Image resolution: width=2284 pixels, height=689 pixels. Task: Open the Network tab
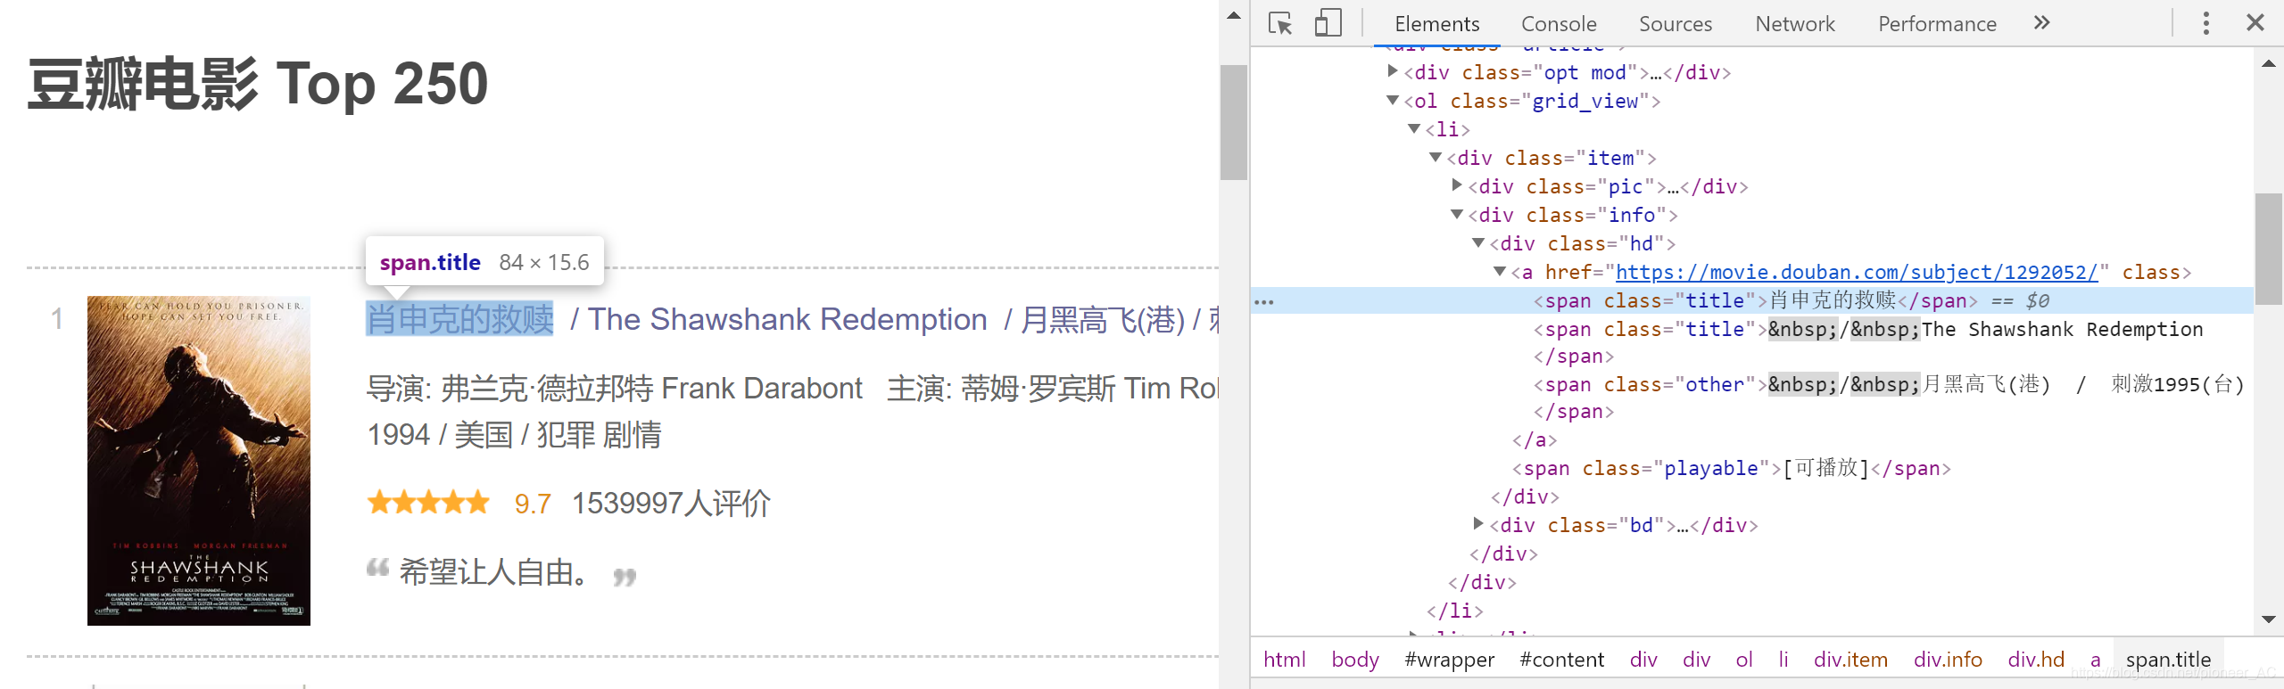click(1795, 24)
